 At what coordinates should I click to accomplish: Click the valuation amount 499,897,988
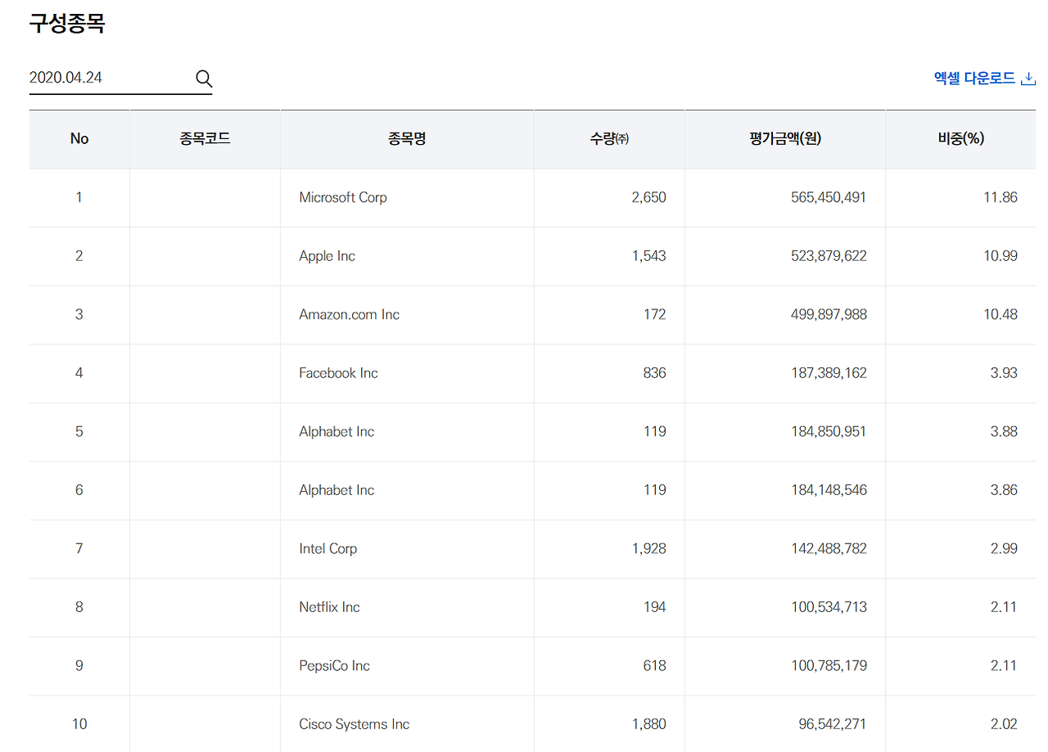tap(829, 314)
